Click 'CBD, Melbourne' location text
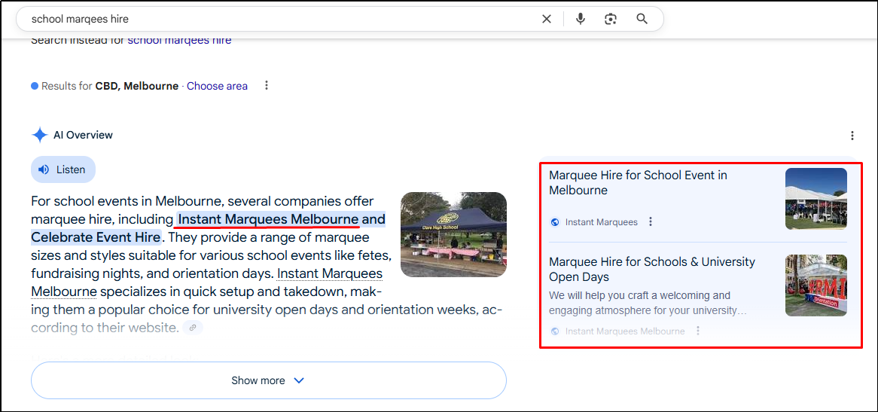This screenshot has width=878, height=412. (x=137, y=86)
